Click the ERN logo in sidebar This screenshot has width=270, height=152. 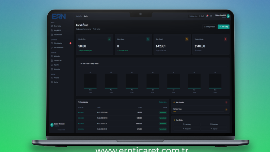(x=59, y=17)
